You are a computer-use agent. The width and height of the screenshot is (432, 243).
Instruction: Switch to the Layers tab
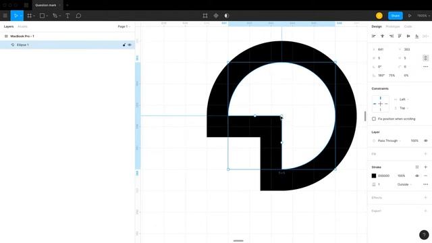(x=9, y=26)
